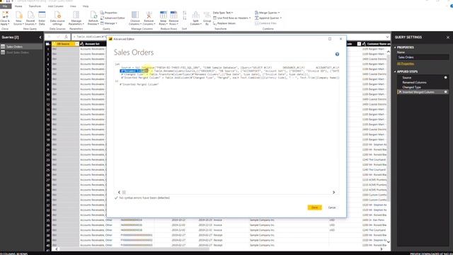Open Data source settings
This screenshot has width=453, height=255.
click(57, 18)
